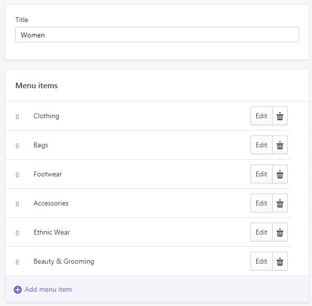Remove Footwear using its trash icon
The image size is (312, 306).
280,174
